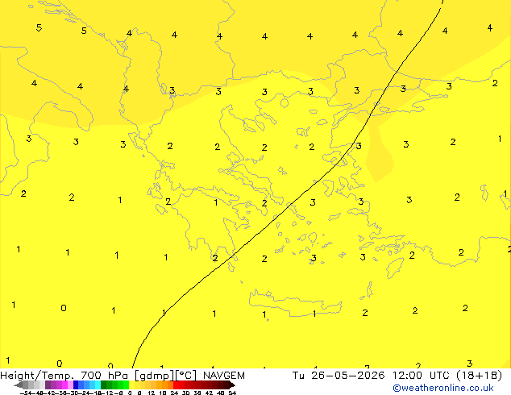Image resolution: width=511 pixels, height=395 pixels.
Task: Click the bright red legend swatch above 24
Action: (x=176, y=385)
